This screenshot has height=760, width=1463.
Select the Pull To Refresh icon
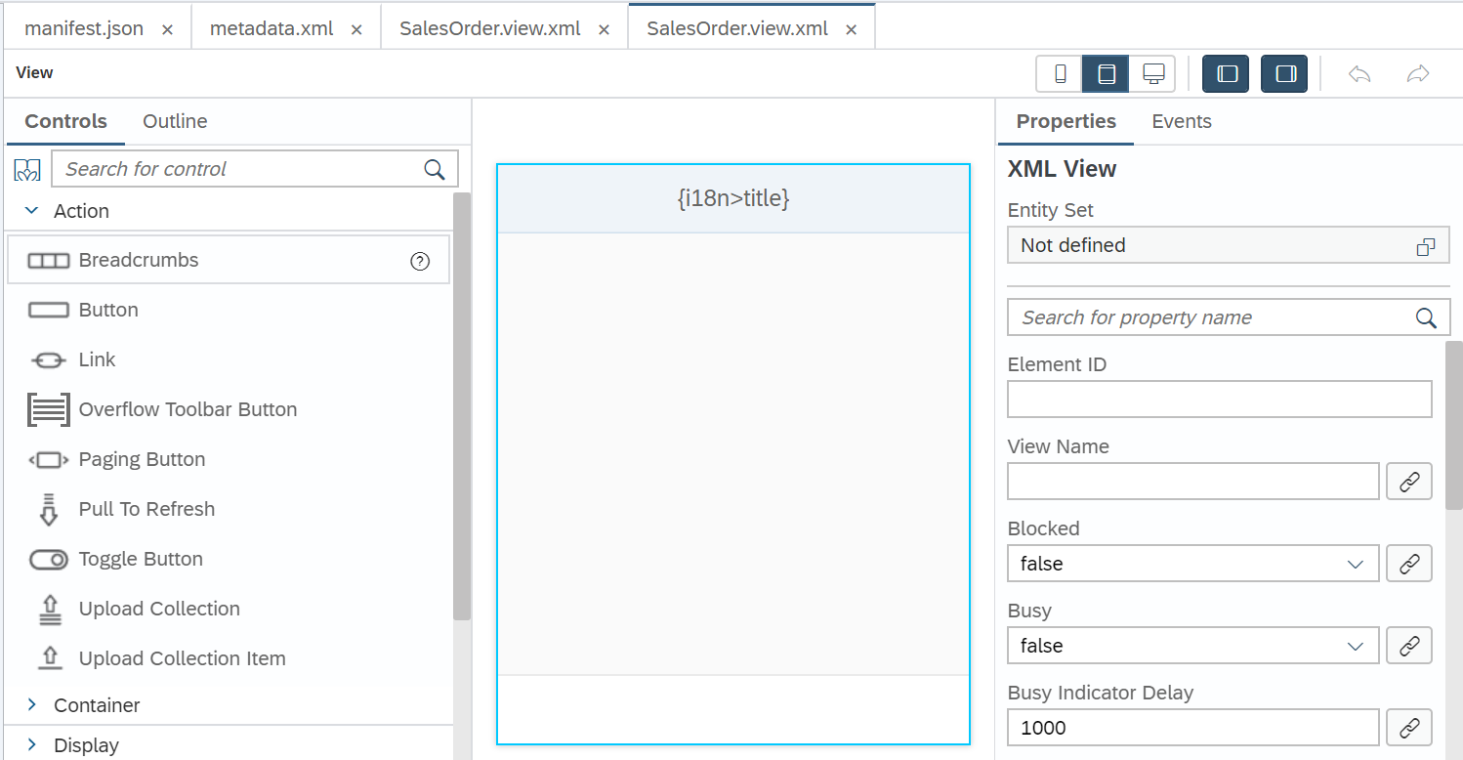coord(49,509)
